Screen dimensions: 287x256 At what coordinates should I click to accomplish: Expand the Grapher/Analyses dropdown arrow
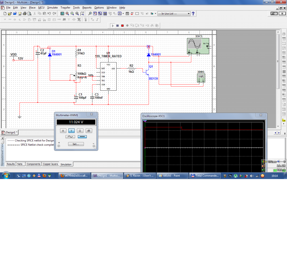[x=123, y=13]
